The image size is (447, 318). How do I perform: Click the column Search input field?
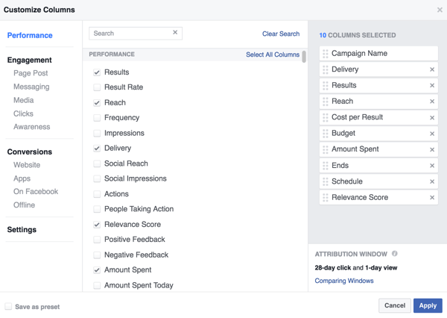(x=136, y=34)
